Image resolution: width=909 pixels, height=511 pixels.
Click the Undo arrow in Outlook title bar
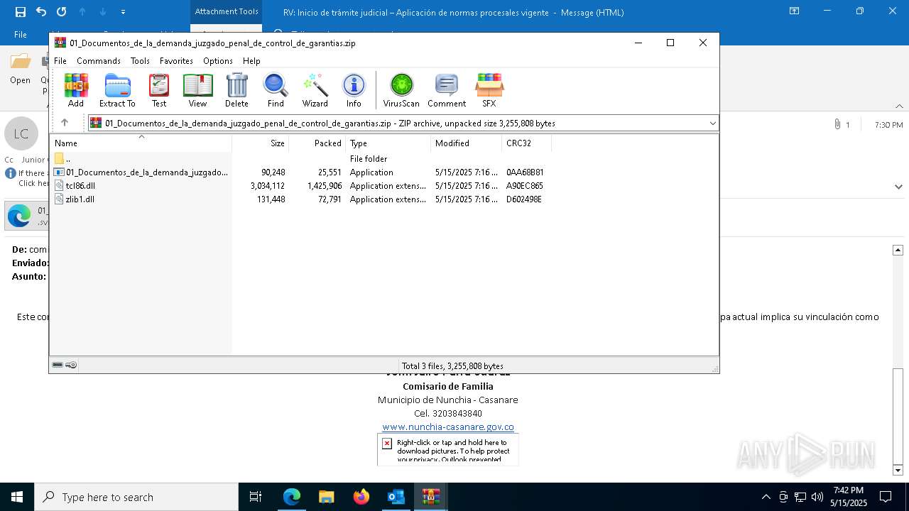tap(41, 12)
